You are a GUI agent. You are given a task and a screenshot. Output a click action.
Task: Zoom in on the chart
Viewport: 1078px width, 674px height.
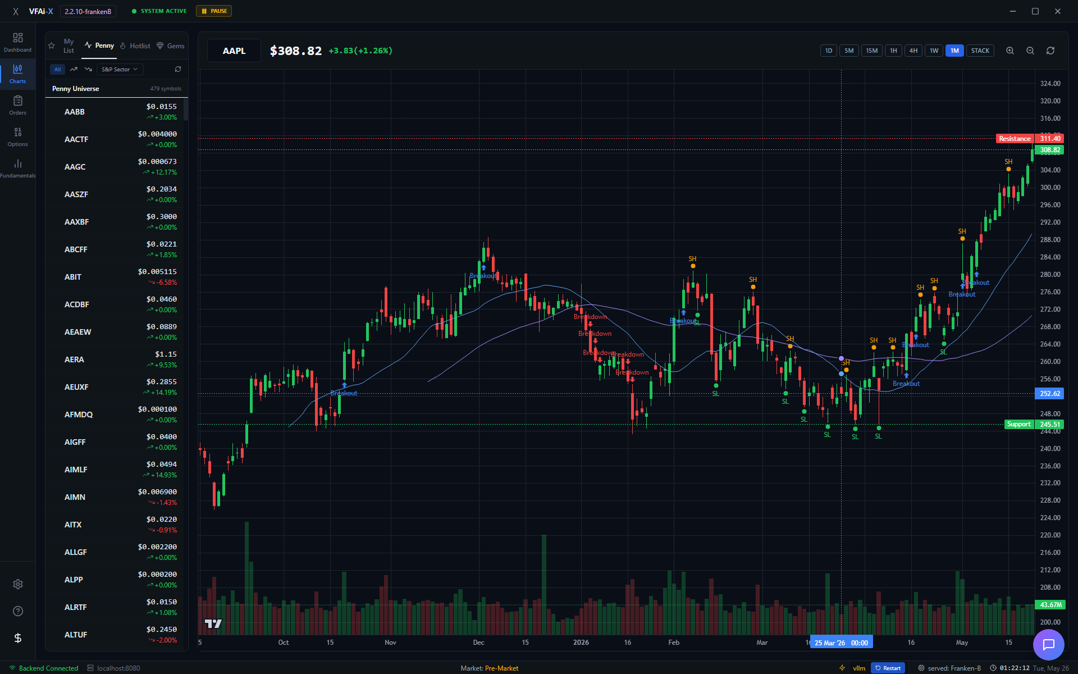tap(1010, 51)
